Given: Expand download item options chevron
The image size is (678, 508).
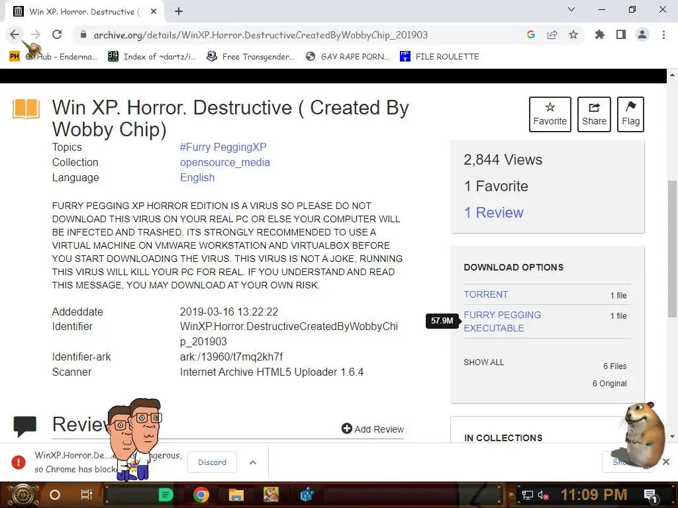Looking at the screenshot, I should 253,462.
